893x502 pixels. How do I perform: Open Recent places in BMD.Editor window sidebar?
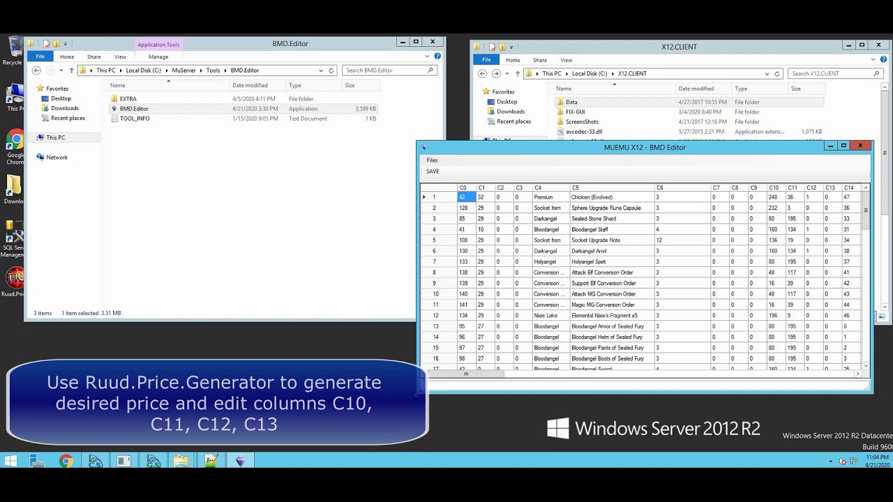click(68, 118)
